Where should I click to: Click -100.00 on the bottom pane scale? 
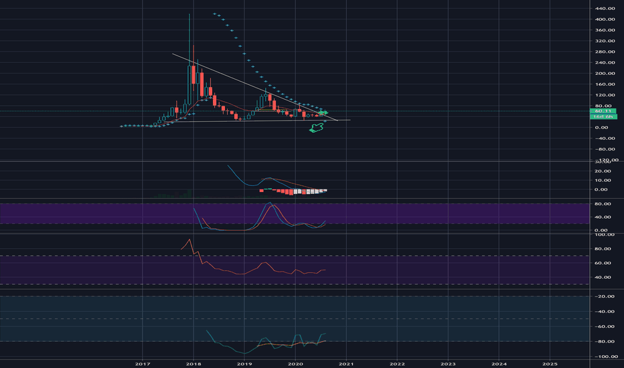[x=606, y=357]
